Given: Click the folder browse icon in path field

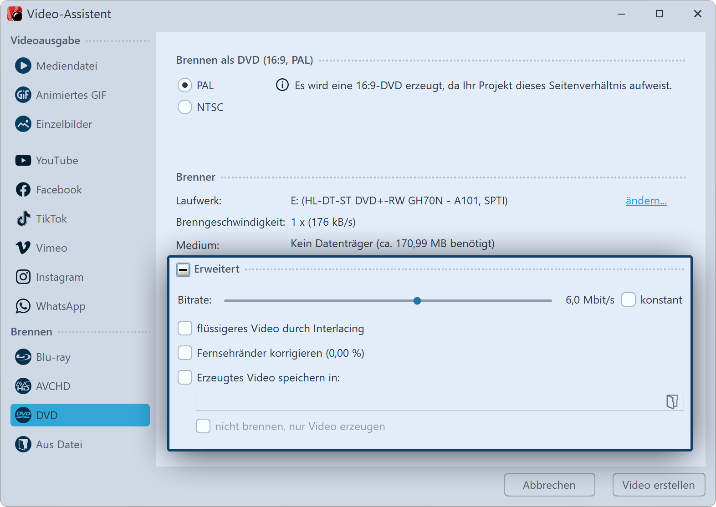Looking at the screenshot, I should coord(672,402).
